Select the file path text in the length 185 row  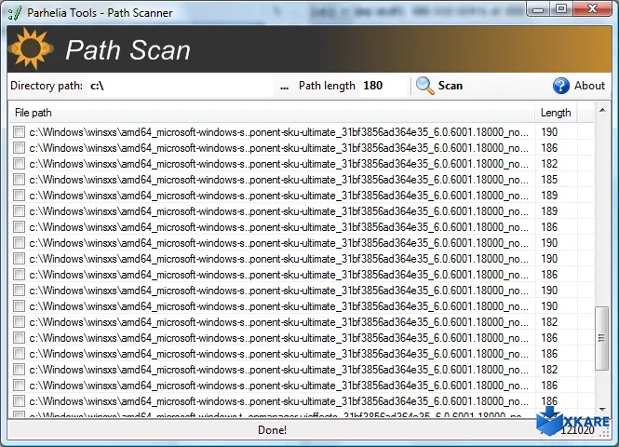[x=278, y=180]
